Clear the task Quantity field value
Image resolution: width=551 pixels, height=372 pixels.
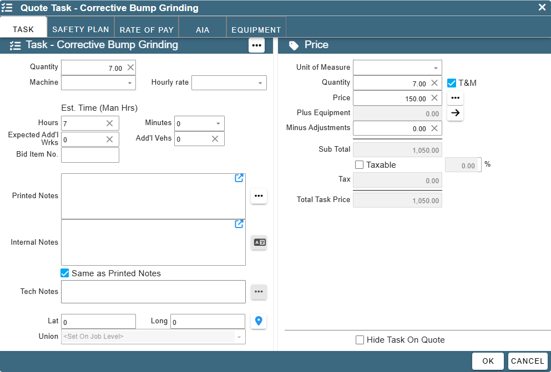coord(130,68)
